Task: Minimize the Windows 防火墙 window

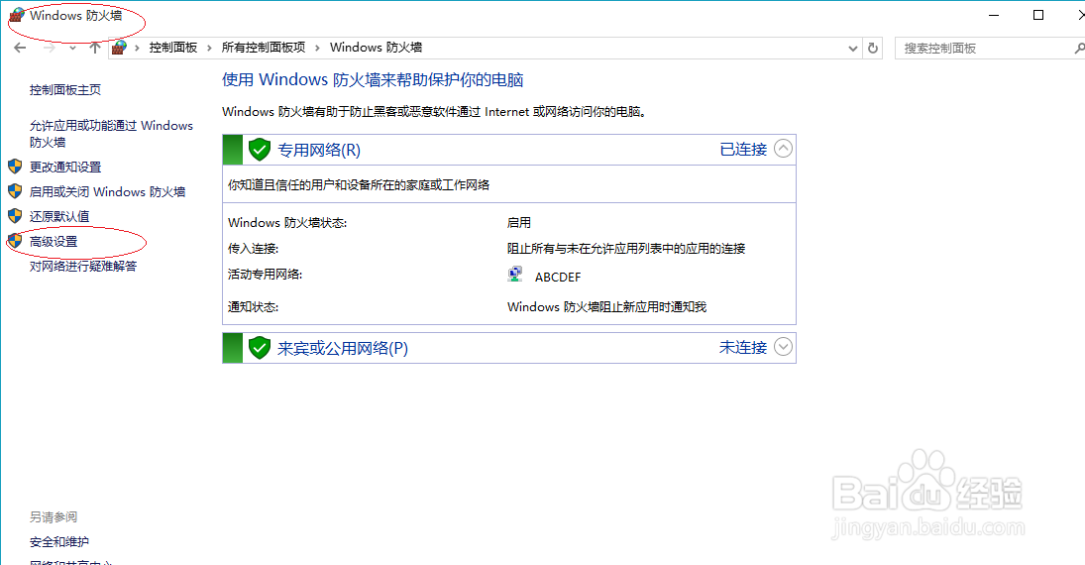Action: point(995,15)
